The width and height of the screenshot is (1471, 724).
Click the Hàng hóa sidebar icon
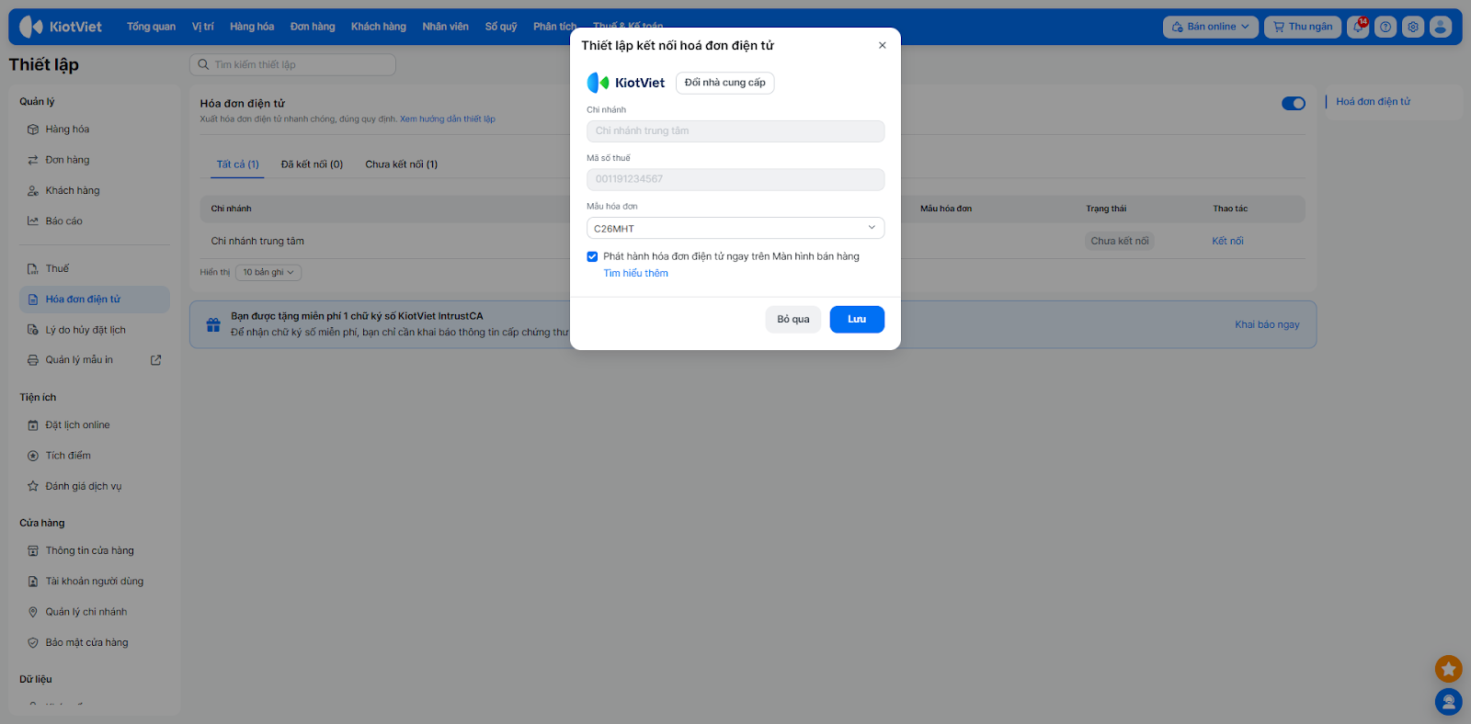click(x=33, y=130)
